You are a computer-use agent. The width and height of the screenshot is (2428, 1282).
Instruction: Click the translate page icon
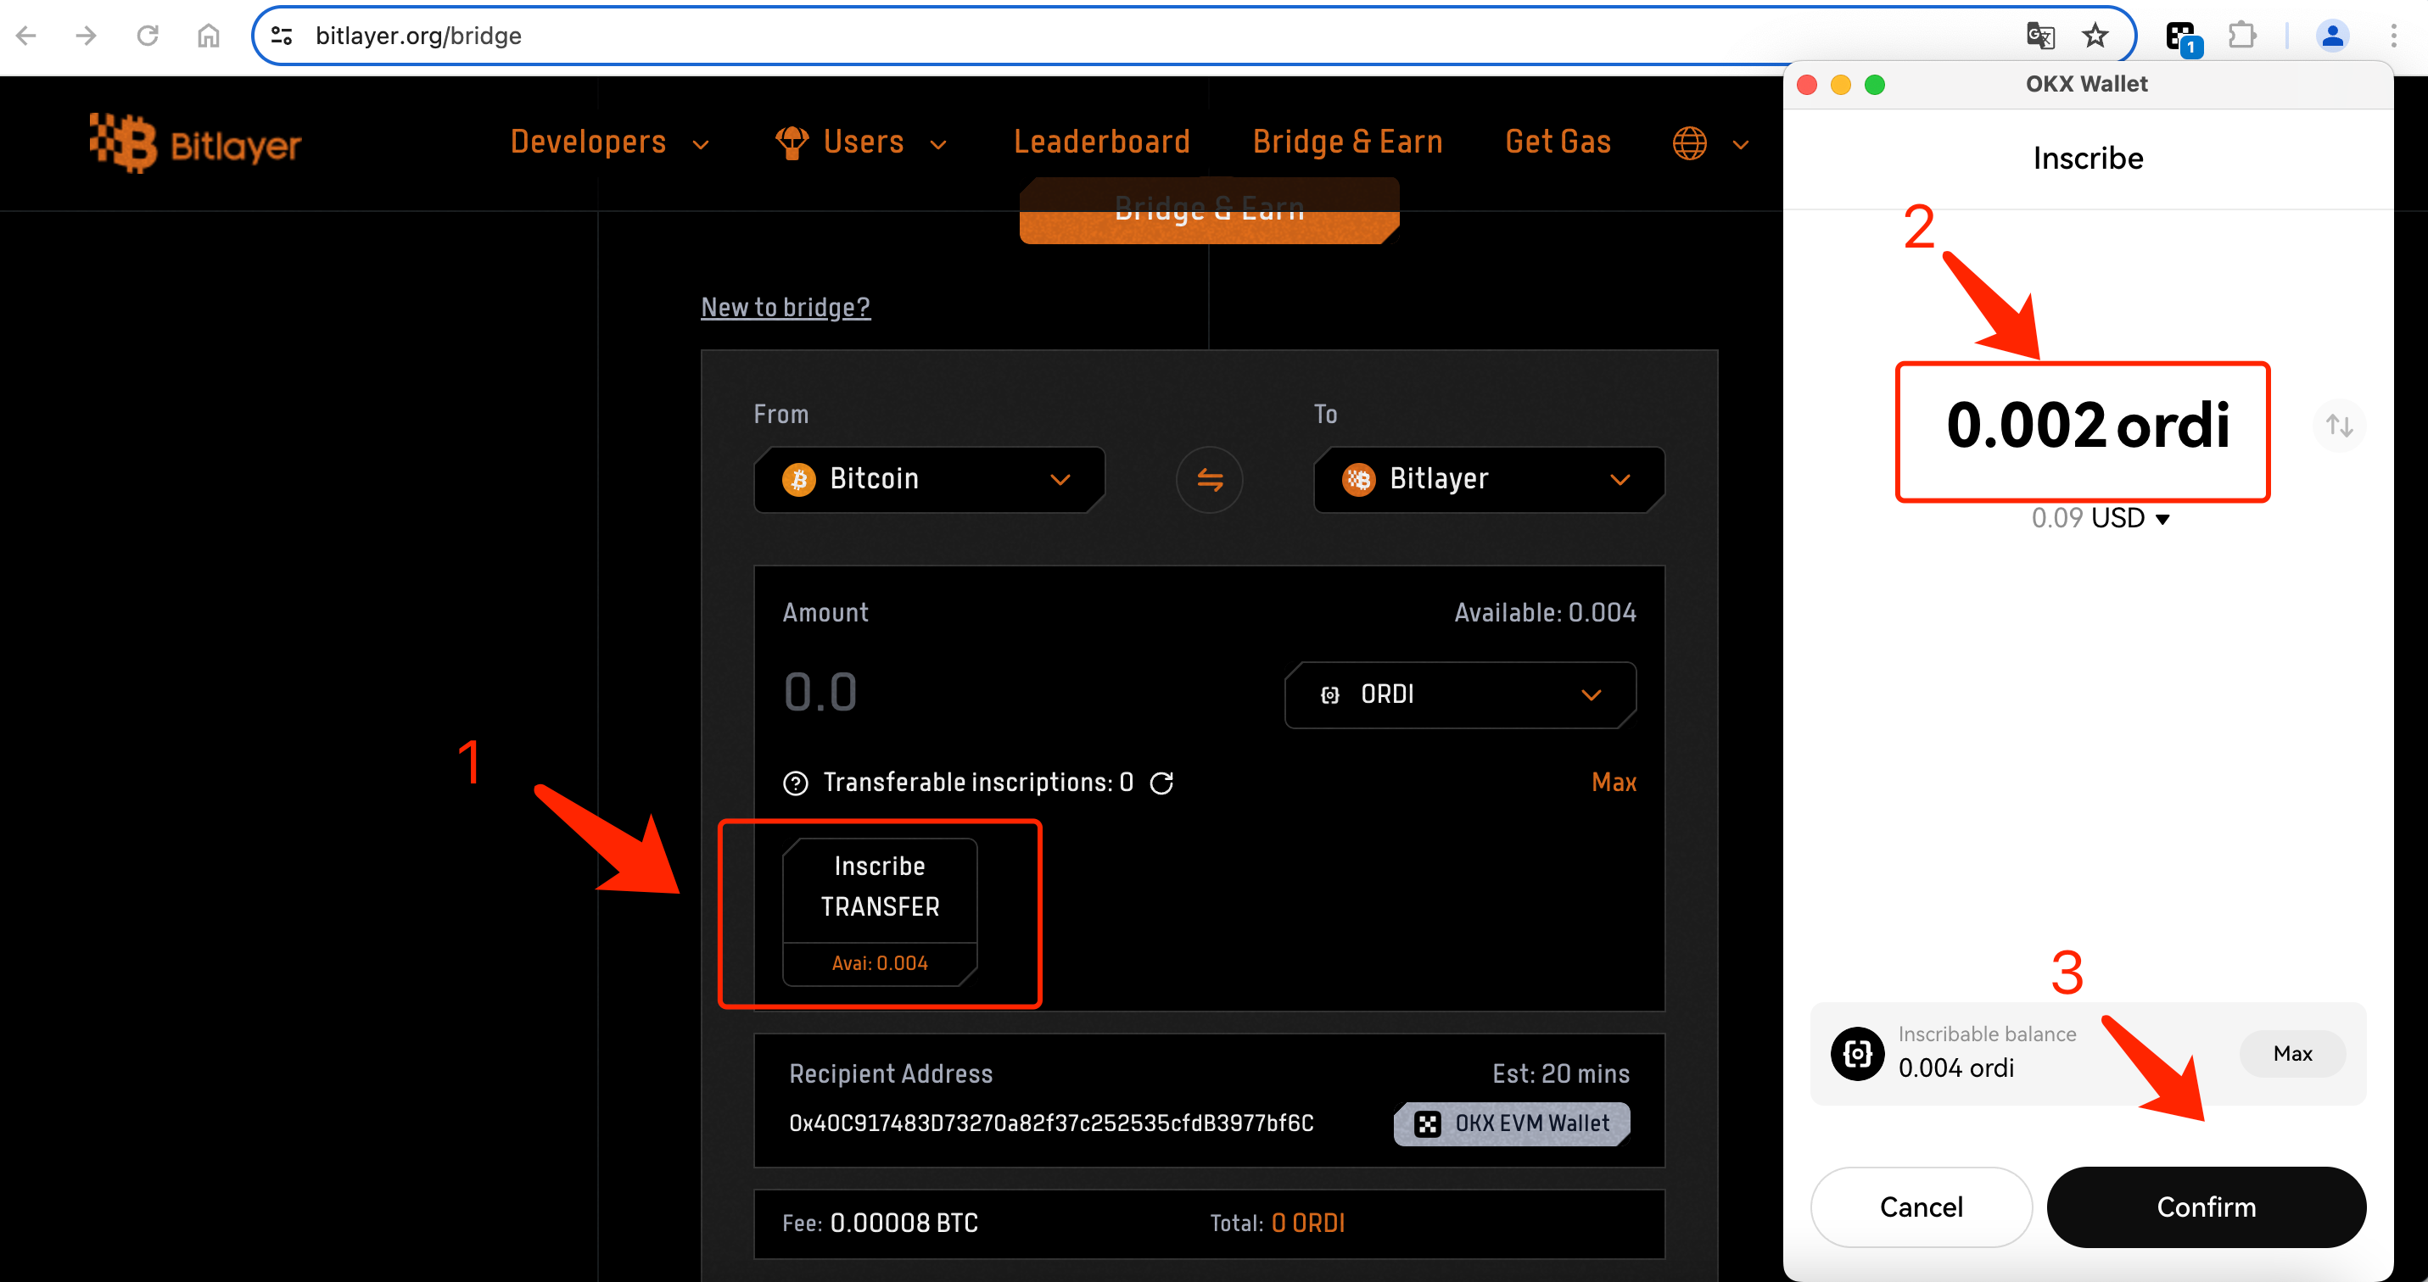2039,36
